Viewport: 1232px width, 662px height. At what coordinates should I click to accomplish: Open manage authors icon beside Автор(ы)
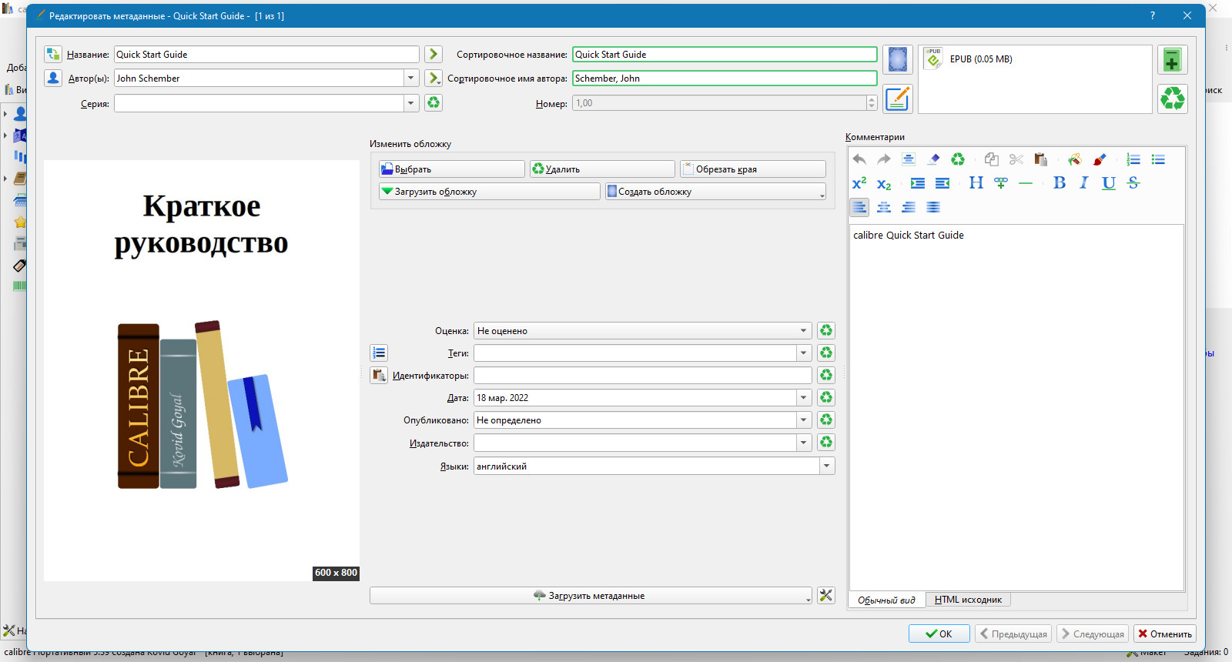[x=53, y=78]
